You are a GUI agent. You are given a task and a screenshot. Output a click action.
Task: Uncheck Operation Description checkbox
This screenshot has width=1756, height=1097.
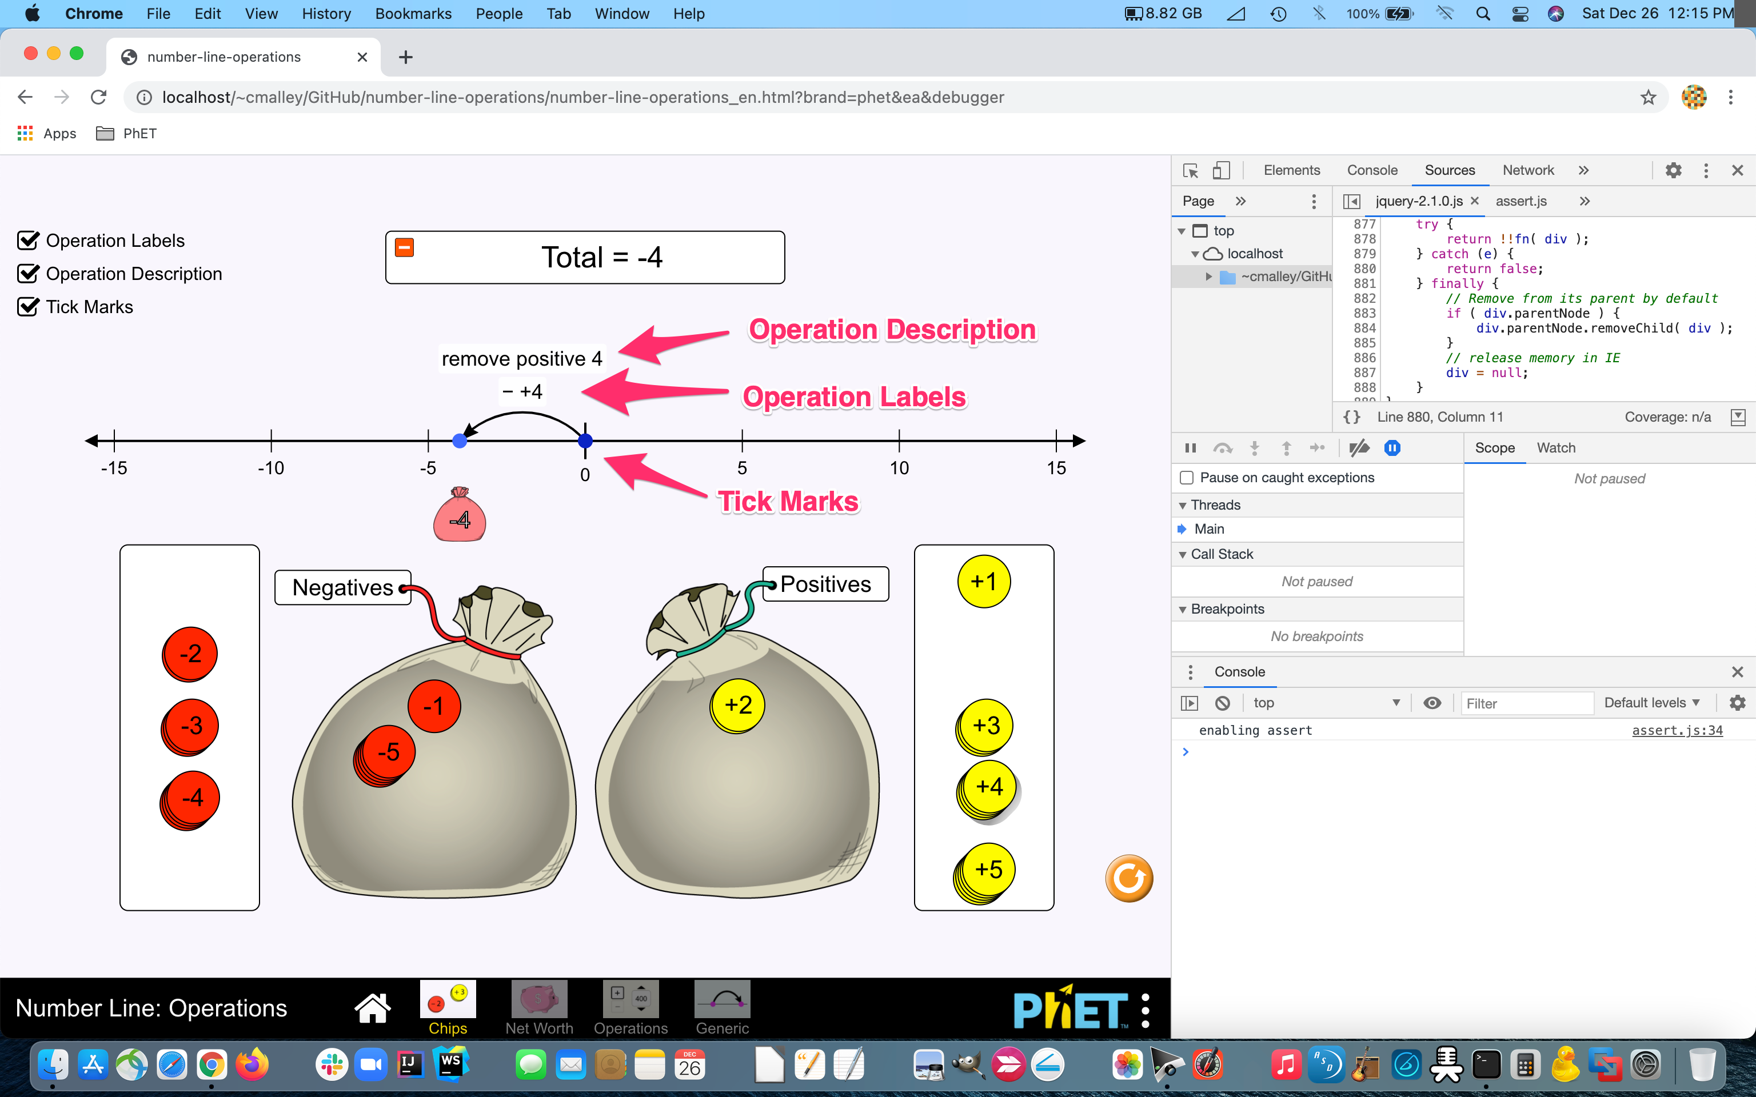pos(27,274)
